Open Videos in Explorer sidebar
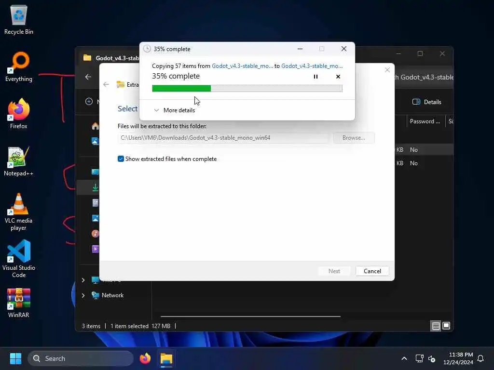The width and height of the screenshot is (494, 370). tap(95, 249)
